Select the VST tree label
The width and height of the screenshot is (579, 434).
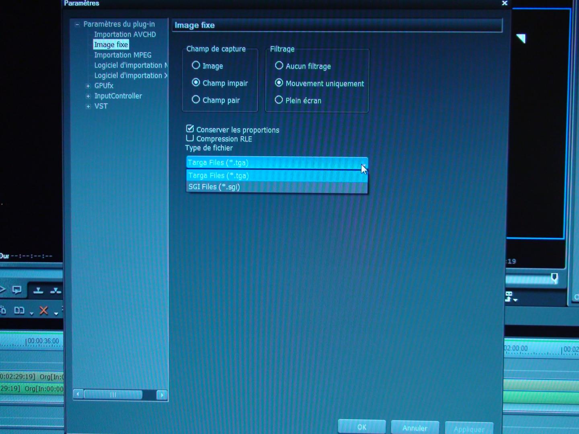coord(101,106)
